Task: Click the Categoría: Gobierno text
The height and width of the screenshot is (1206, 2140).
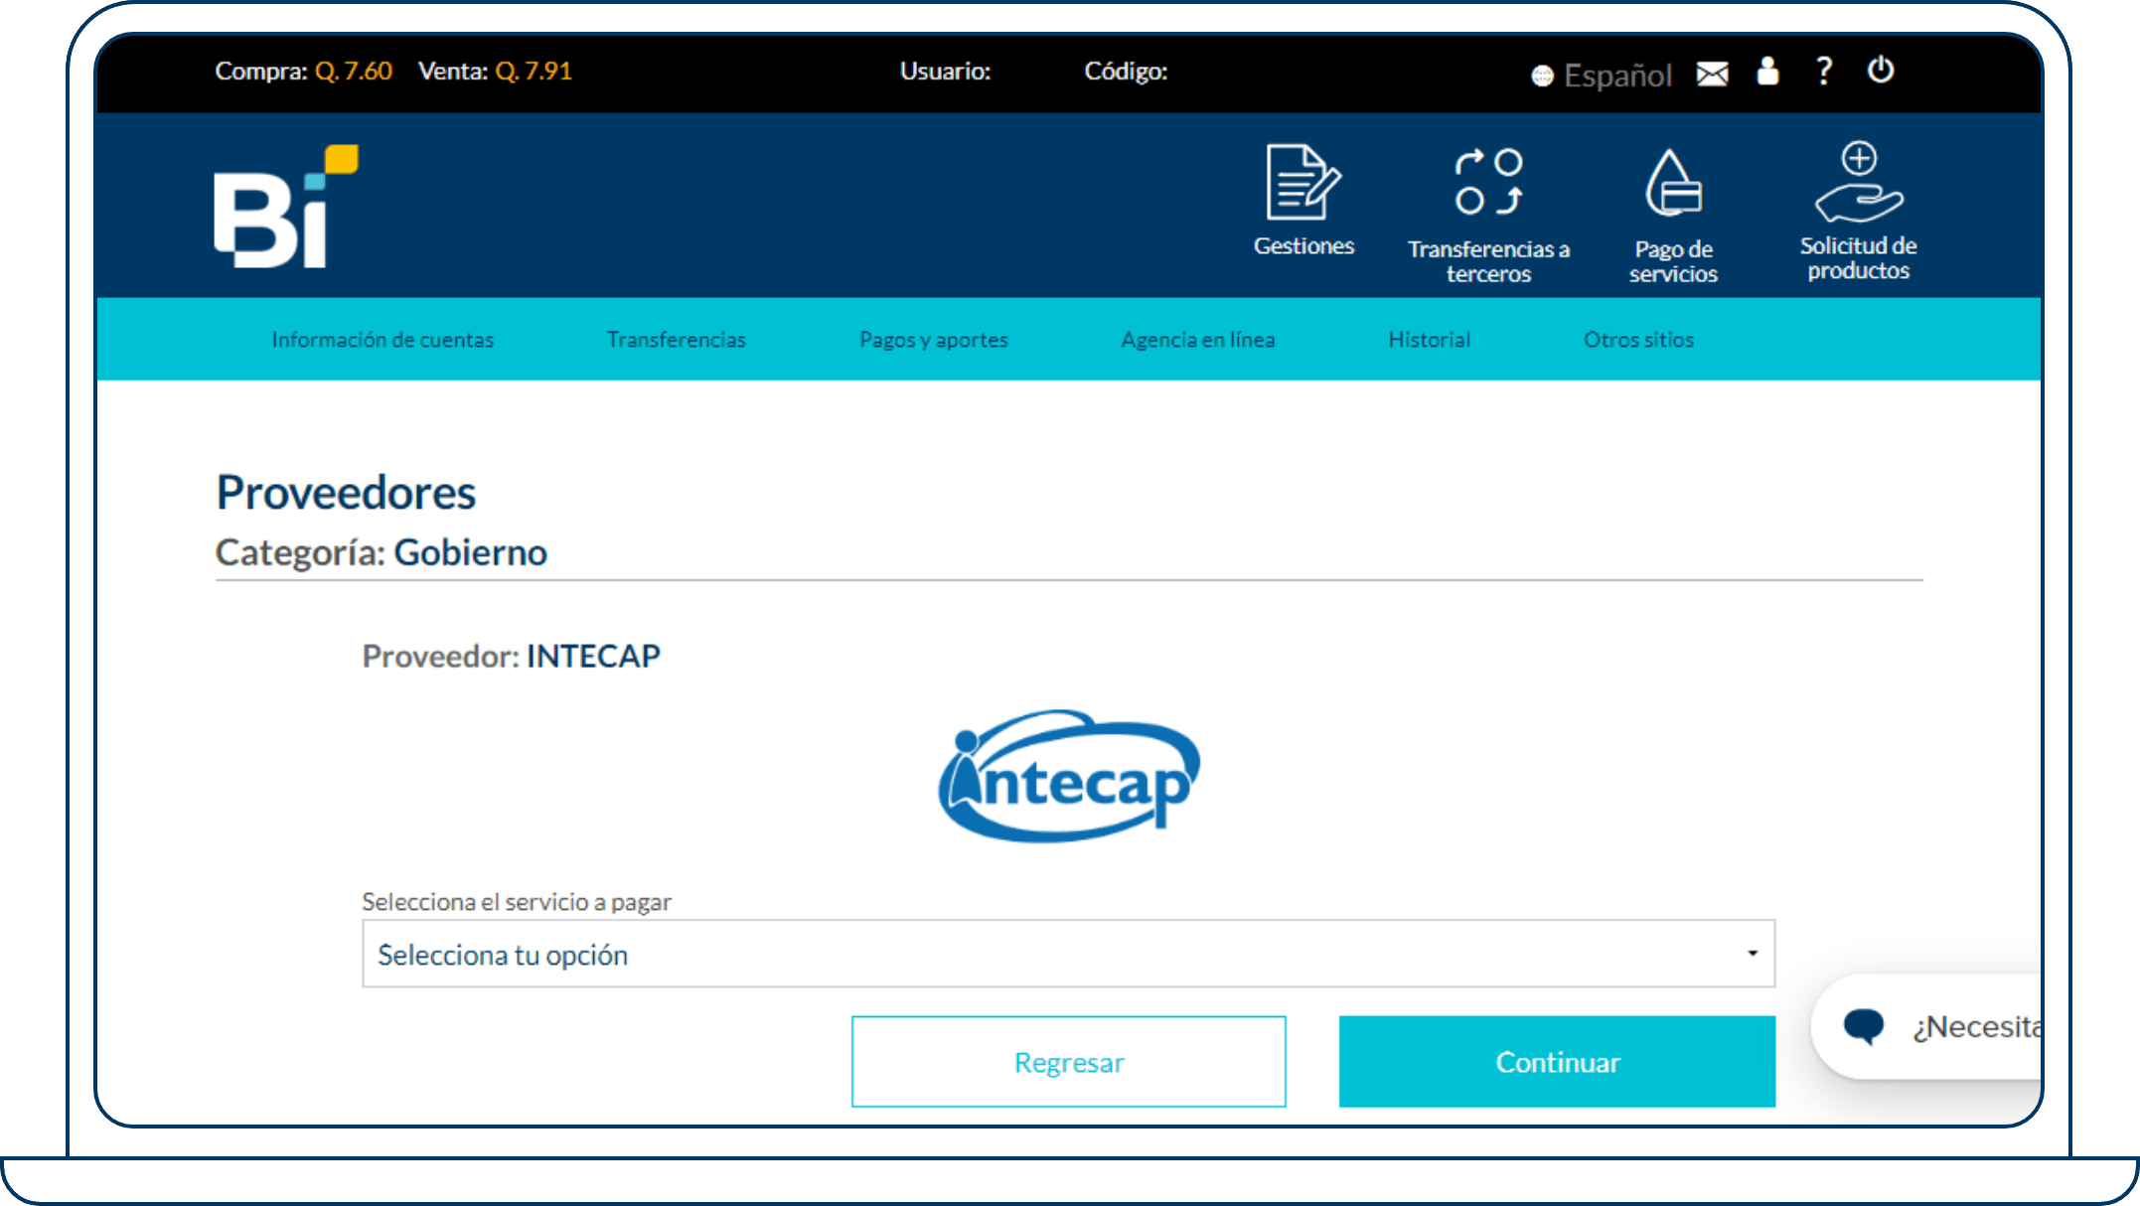Action: click(382, 552)
